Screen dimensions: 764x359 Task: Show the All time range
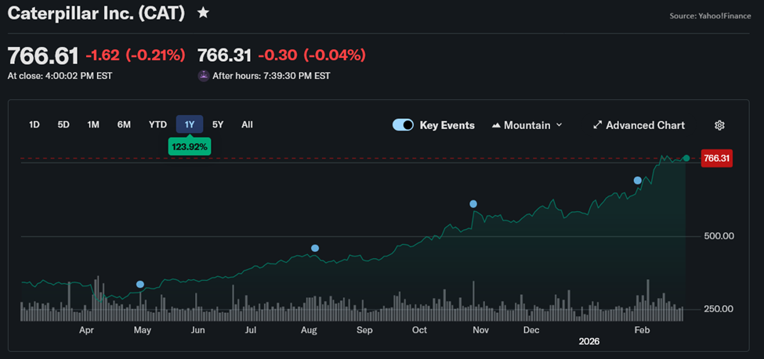click(x=247, y=124)
